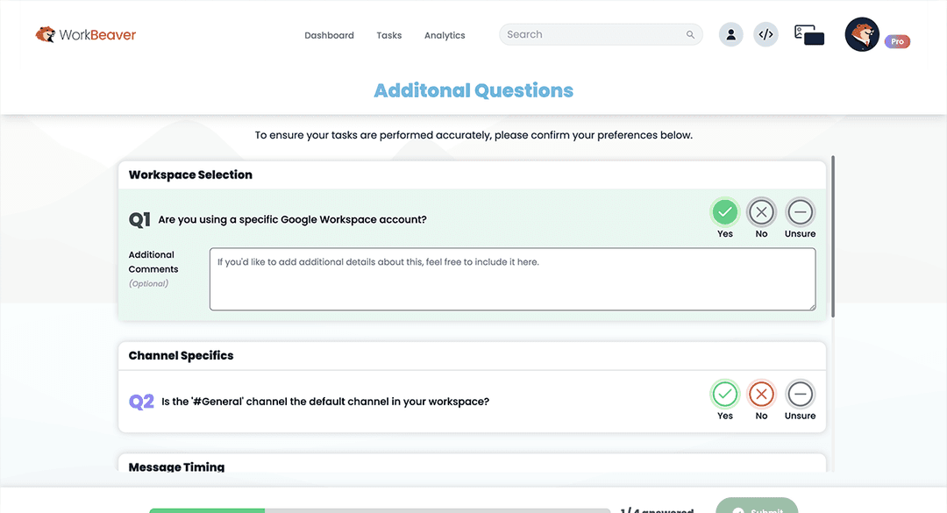Click the magnifier search icon
The width and height of the screenshot is (947, 513).
pyautogui.click(x=690, y=34)
